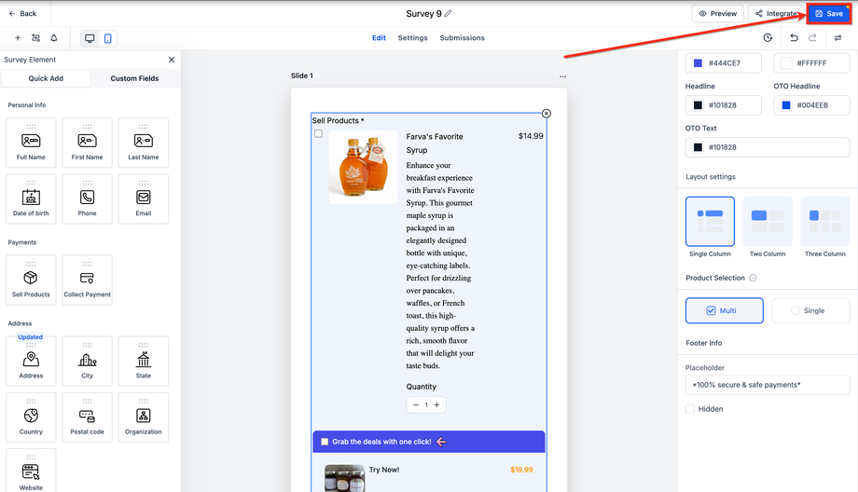Decrease quantity with minus button

pos(416,405)
